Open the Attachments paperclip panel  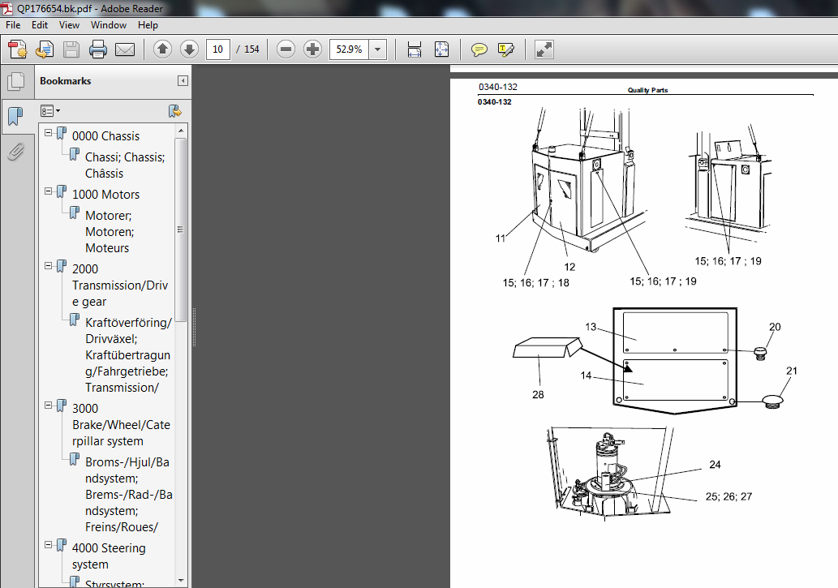click(x=16, y=152)
